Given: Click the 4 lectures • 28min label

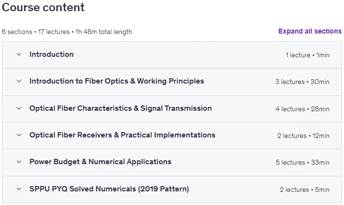Looking at the screenshot, I should pos(303,109).
